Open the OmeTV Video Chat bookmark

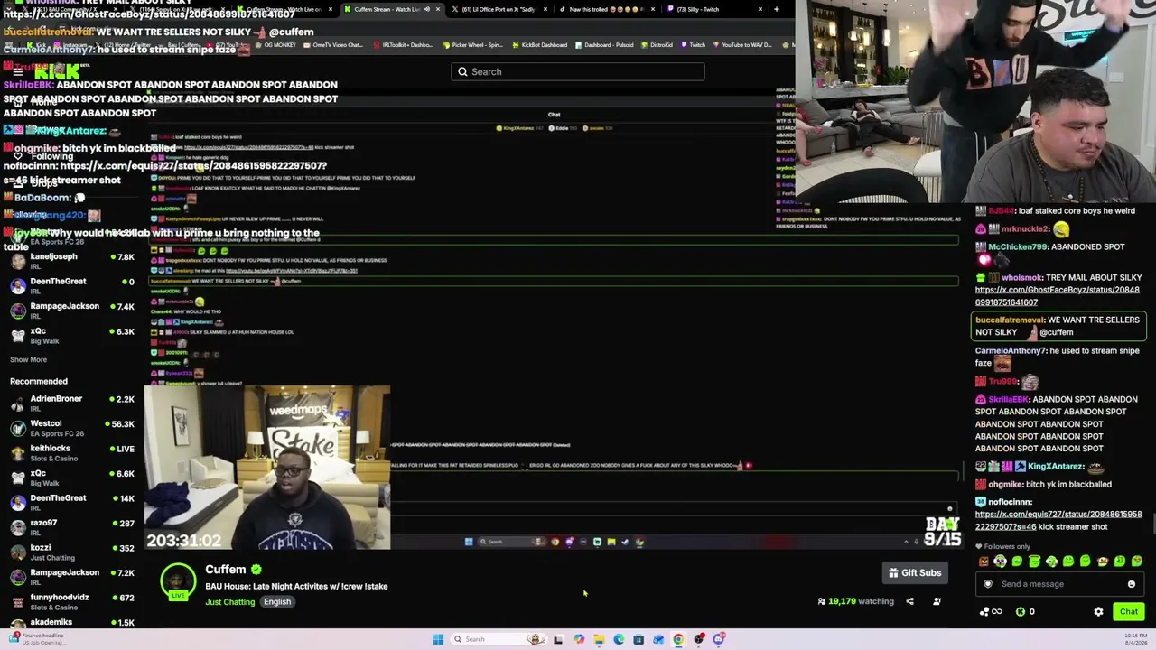click(333, 45)
